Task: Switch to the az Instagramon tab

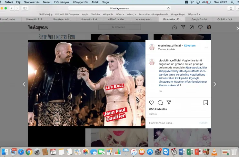Action: pyautogui.click(x=144, y=19)
